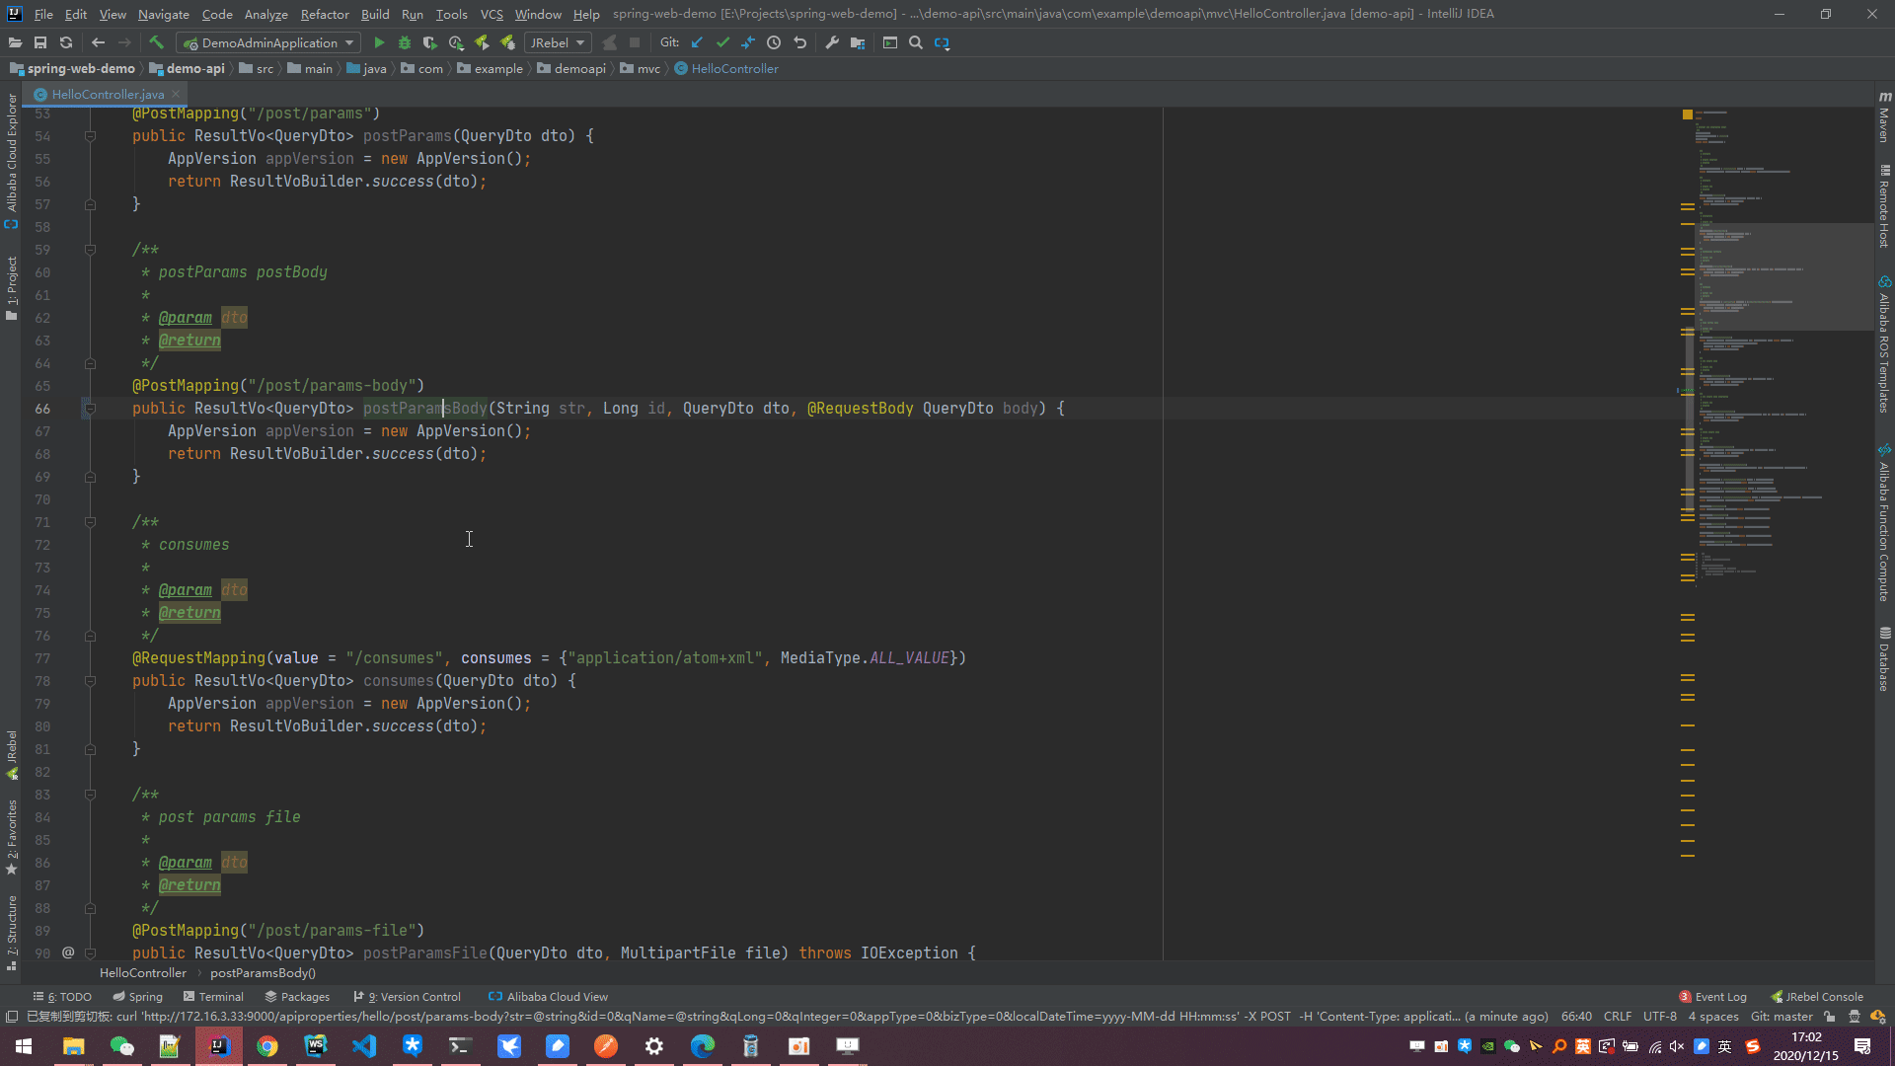
Task: Select HelloController in the breadcrumb bar
Action: pyautogui.click(x=142, y=972)
